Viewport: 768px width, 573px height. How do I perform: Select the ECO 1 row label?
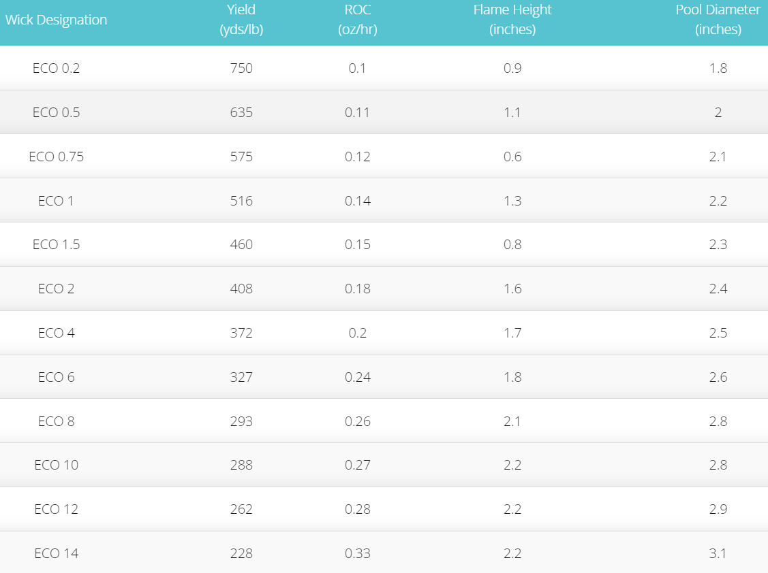click(x=57, y=201)
